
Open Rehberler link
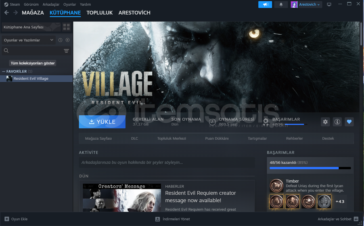coord(294,139)
